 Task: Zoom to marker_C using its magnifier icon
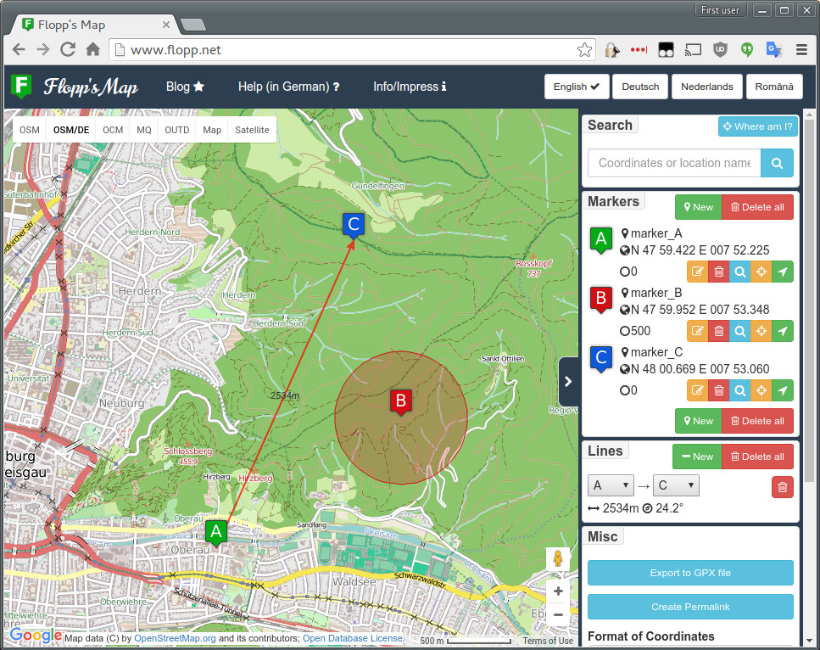click(x=739, y=390)
